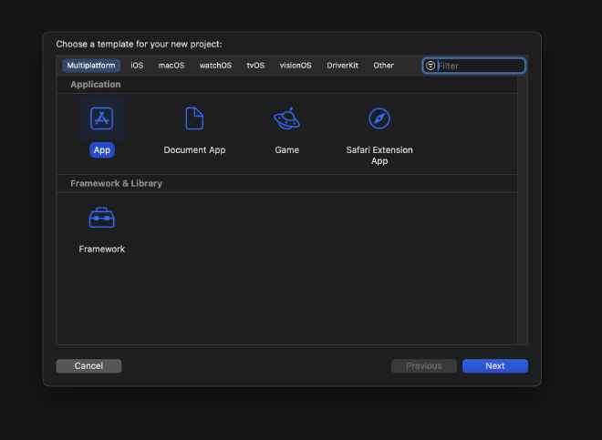Click the Next button
Screen dimensions: 602x440
495,366
